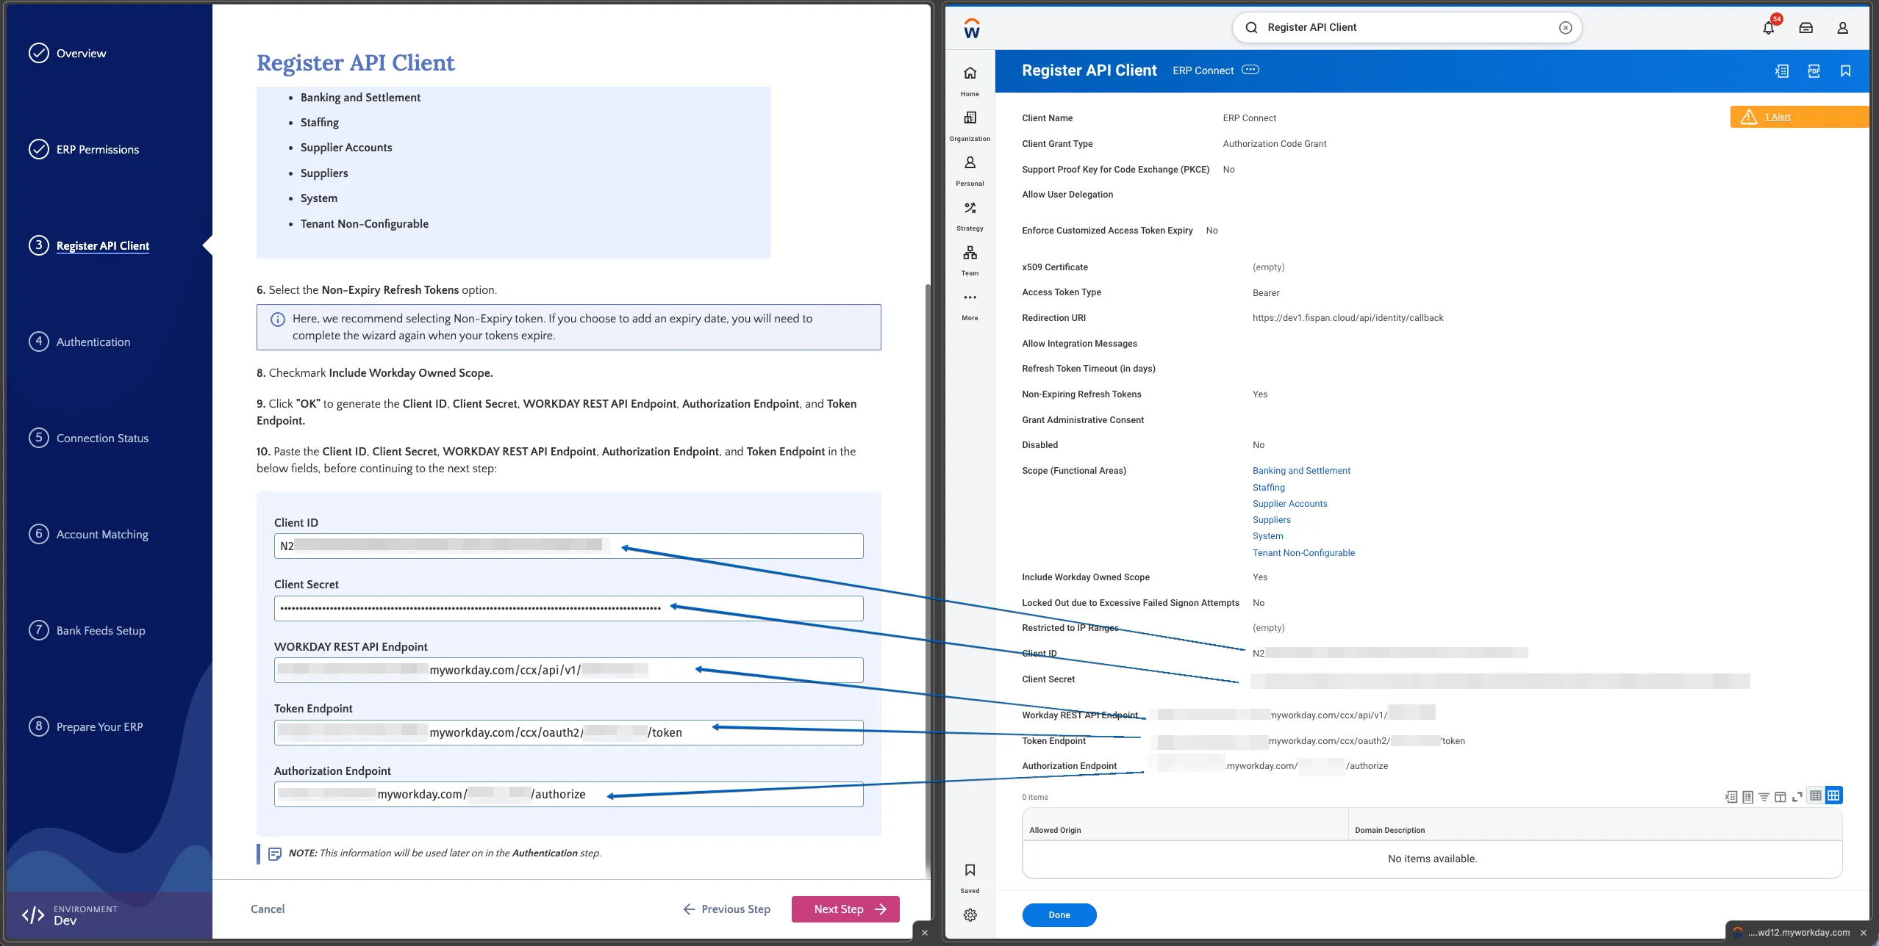Open the Workday inbox tray icon
The width and height of the screenshot is (1879, 946).
click(1805, 28)
